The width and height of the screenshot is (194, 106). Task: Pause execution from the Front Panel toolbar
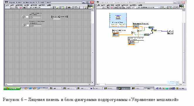(x=24, y=8)
